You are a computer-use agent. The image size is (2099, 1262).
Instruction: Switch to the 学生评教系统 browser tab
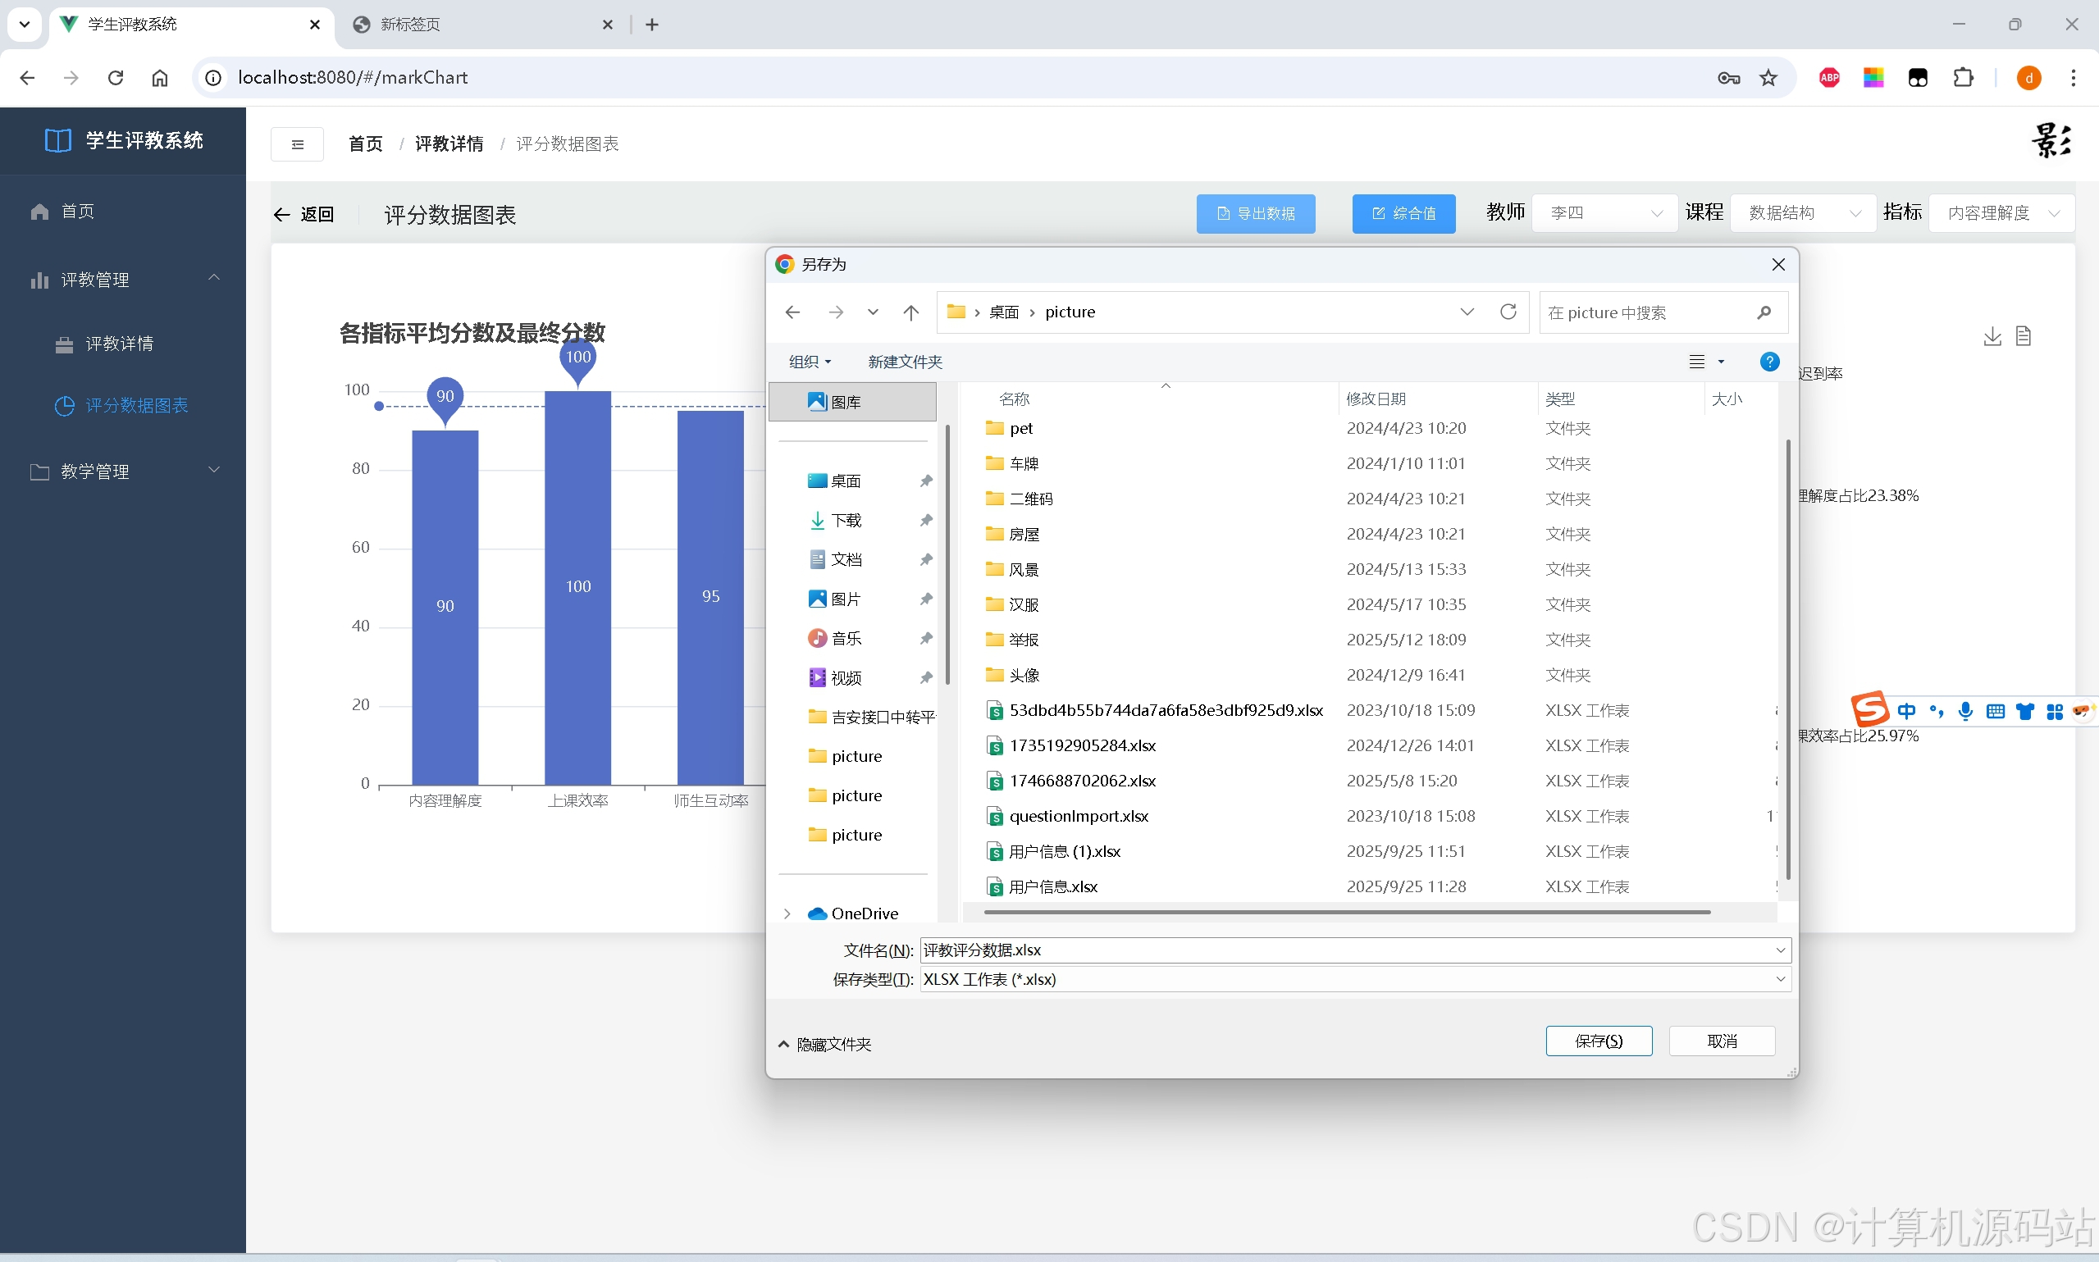pyautogui.click(x=191, y=25)
